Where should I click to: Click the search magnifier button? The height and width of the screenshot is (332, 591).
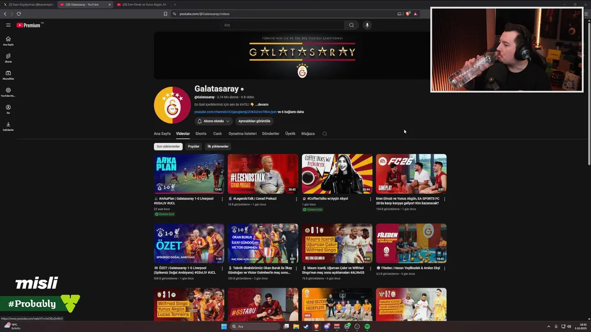351,25
